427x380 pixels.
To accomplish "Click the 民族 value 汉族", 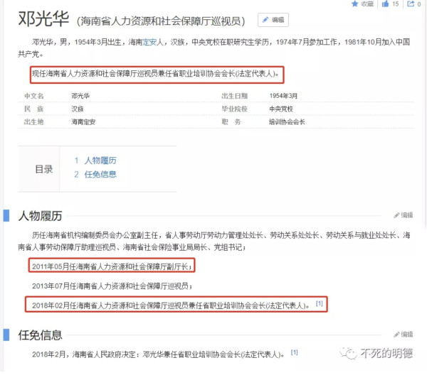I will point(78,109).
